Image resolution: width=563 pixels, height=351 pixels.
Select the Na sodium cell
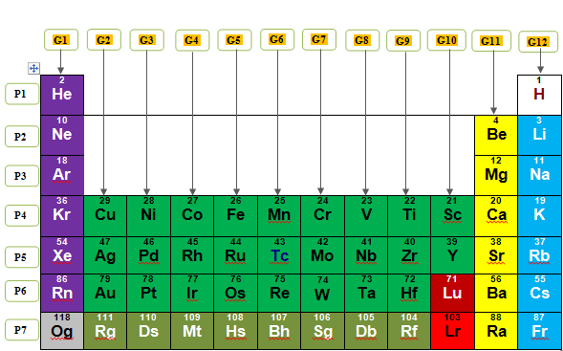click(540, 176)
